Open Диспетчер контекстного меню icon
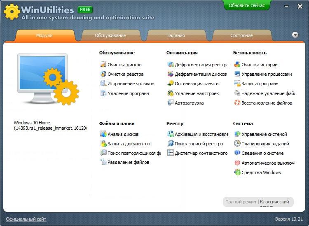 [171, 153]
